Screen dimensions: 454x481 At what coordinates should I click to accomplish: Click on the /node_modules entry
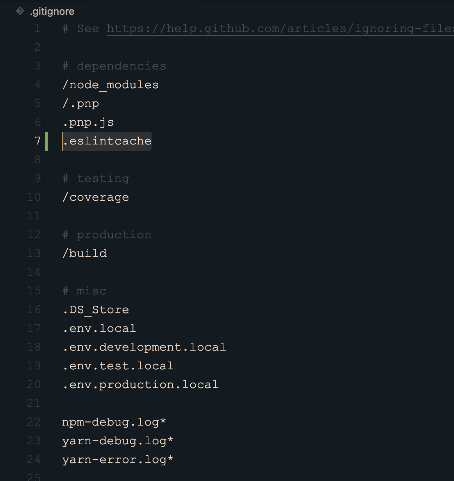click(111, 85)
